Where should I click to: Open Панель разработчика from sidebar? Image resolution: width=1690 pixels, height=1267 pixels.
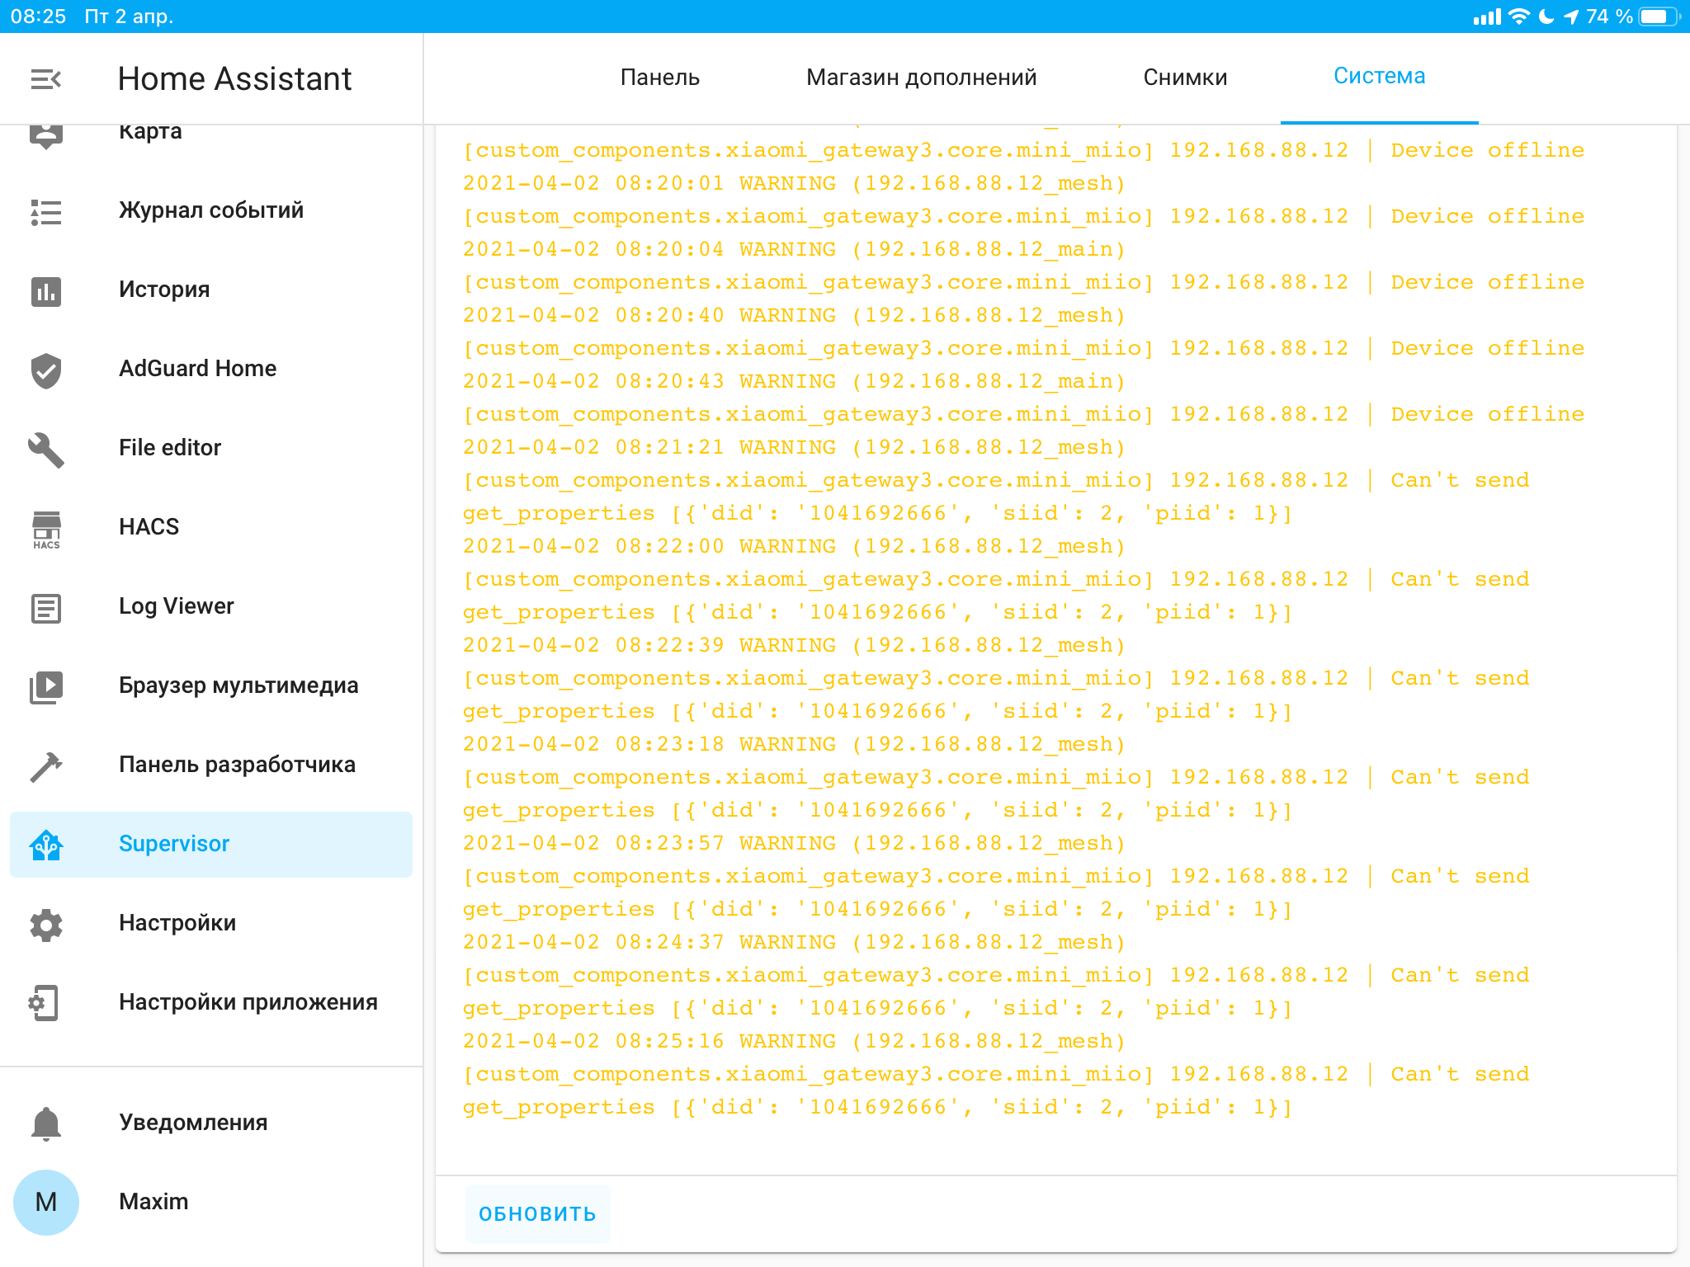211,765
